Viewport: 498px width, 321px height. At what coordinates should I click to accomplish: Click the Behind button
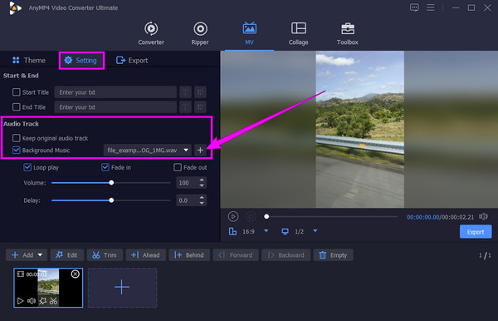(x=189, y=255)
